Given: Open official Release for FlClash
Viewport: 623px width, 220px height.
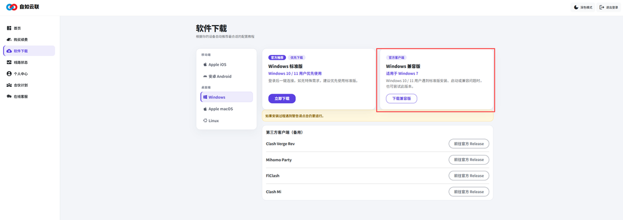Looking at the screenshot, I should (x=469, y=176).
